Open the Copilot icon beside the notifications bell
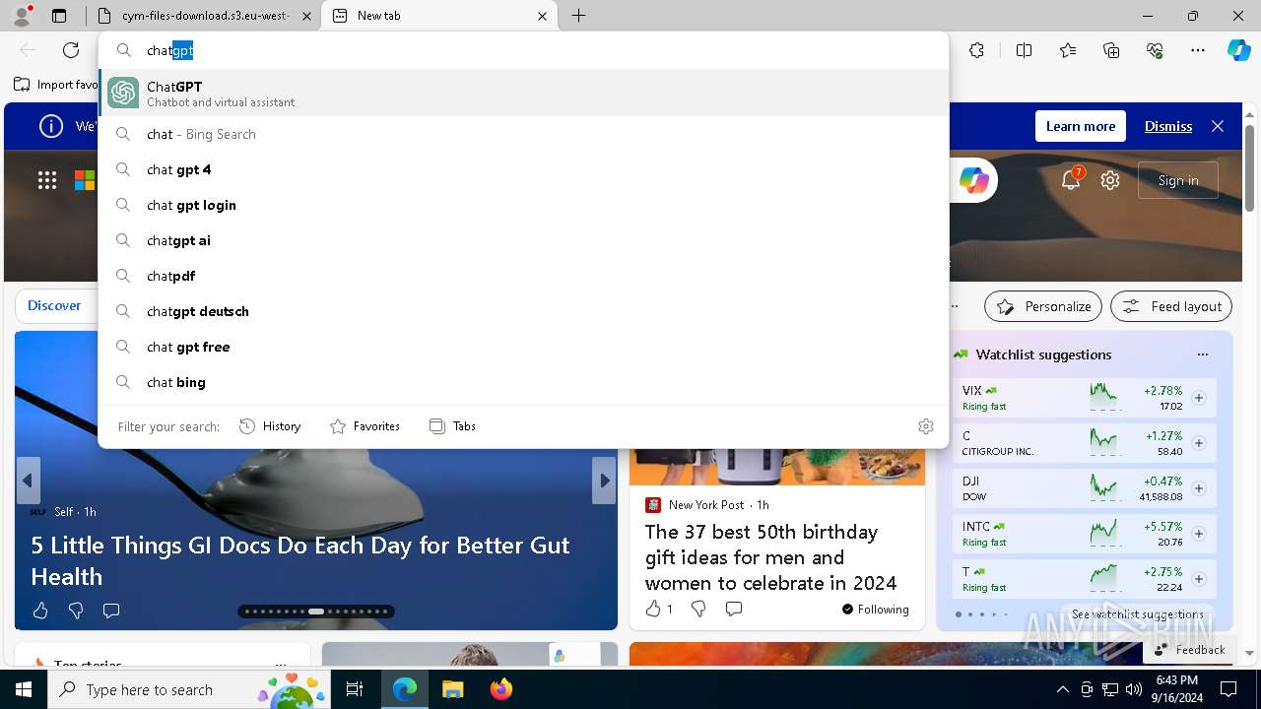Viewport: 1261px width, 709px height. (x=973, y=180)
